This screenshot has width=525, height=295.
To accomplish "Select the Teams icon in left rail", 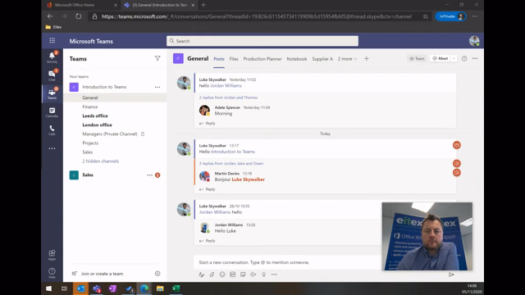I will point(52,93).
